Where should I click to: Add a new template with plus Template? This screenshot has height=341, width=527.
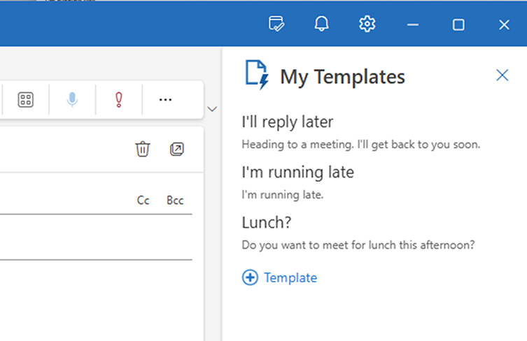(x=279, y=277)
